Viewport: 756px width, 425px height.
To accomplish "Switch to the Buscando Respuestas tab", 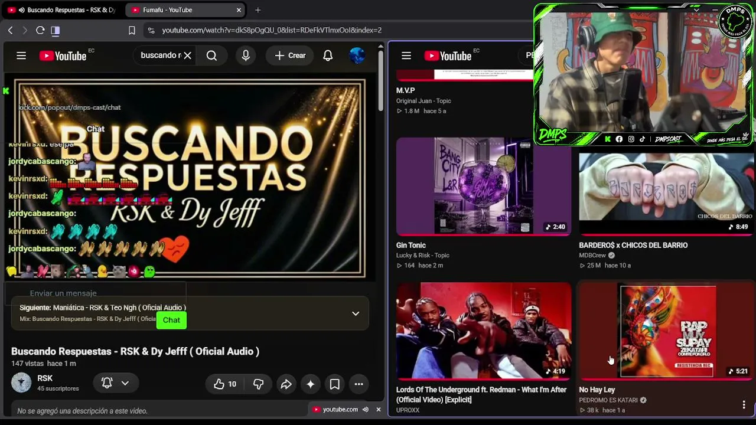I will point(62,10).
